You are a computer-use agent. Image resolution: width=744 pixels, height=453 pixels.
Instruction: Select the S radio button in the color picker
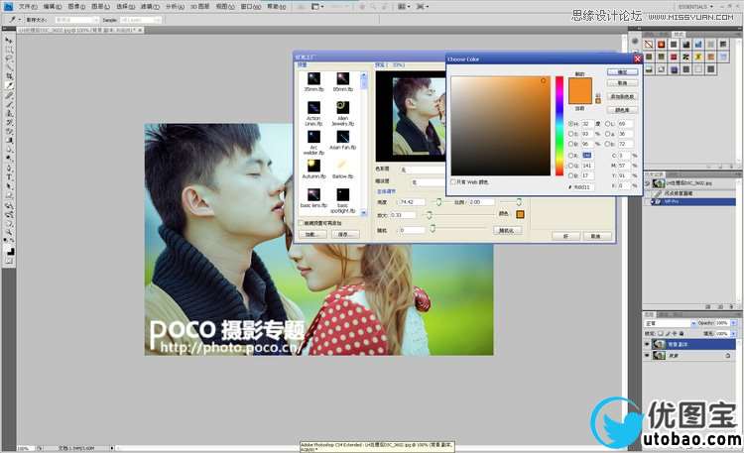[x=570, y=134]
